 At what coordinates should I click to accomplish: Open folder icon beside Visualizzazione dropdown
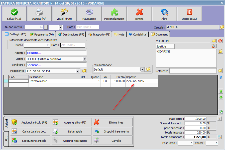click(x=148, y=69)
